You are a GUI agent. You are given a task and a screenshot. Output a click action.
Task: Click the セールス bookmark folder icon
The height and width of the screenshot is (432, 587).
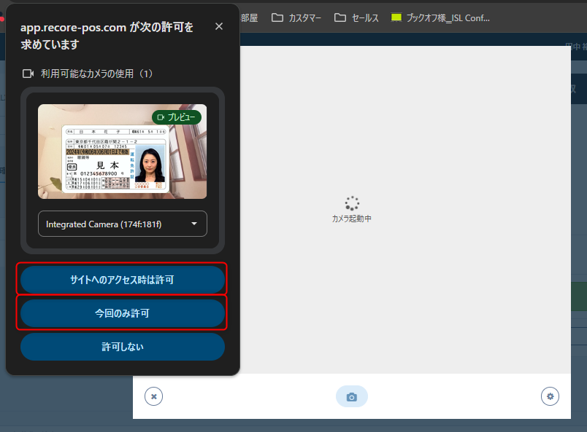340,17
